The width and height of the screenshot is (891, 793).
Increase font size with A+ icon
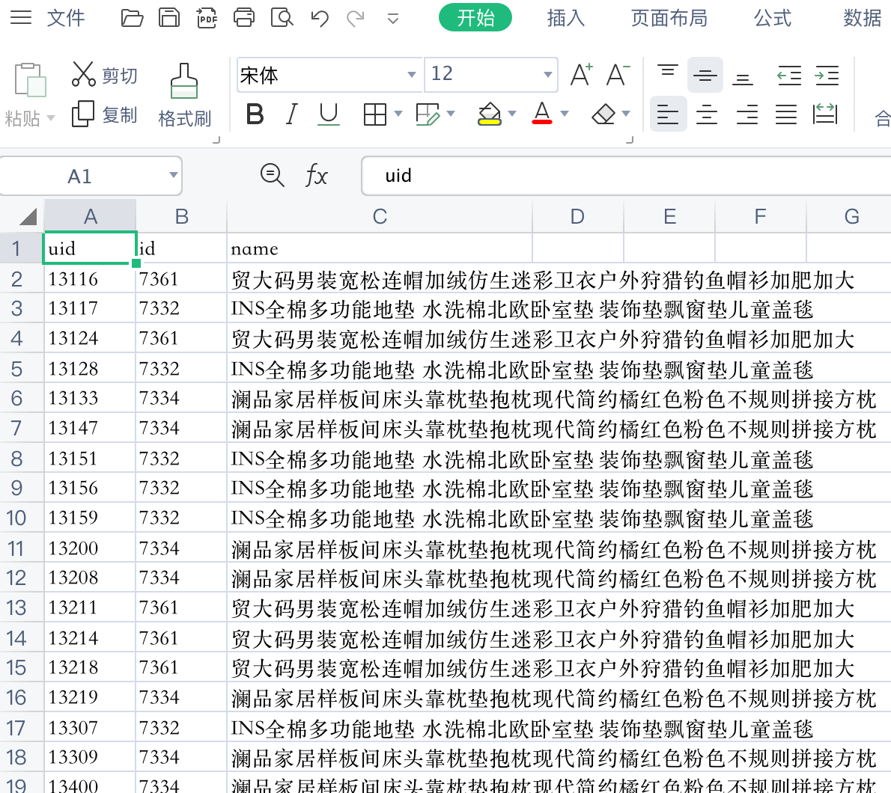(x=581, y=74)
